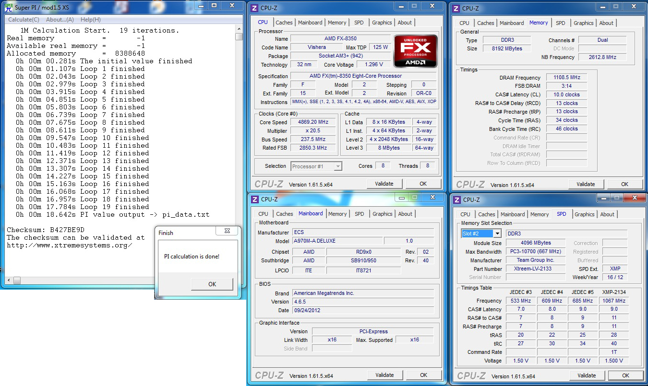Click the CAS# latency value '10.0 clocks'
This screenshot has width=648, height=386.
tap(567, 94)
